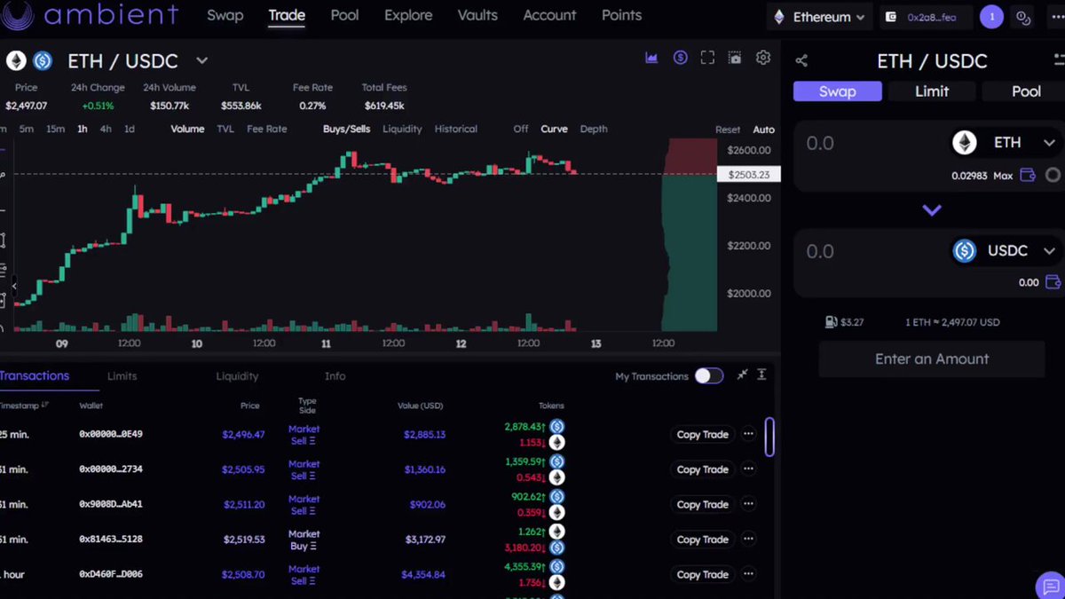Click the Timestamp column sort icon
Screen dimensions: 1065x599
tap(45, 405)
